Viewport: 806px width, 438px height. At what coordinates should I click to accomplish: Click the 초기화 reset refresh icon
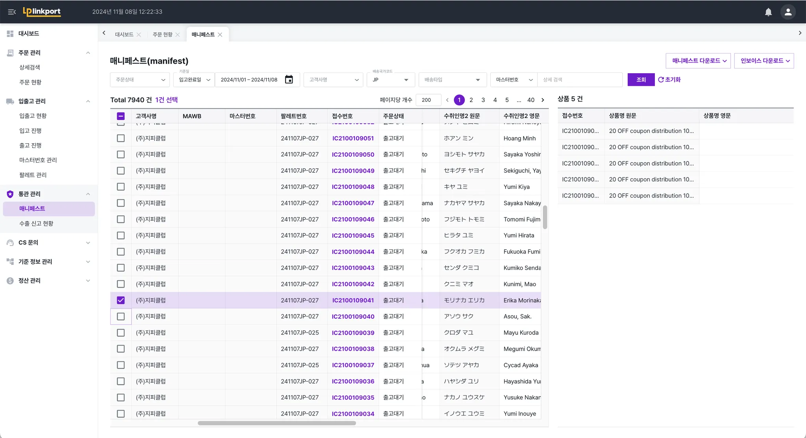pos(661,79)
